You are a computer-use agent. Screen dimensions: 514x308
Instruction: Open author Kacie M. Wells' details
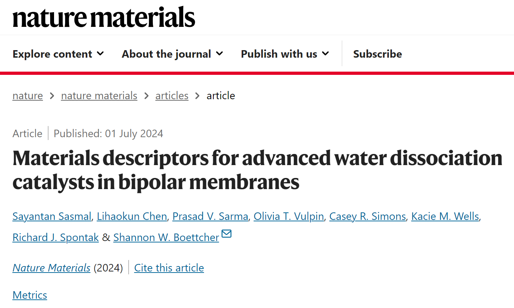[x=445, y=216]
